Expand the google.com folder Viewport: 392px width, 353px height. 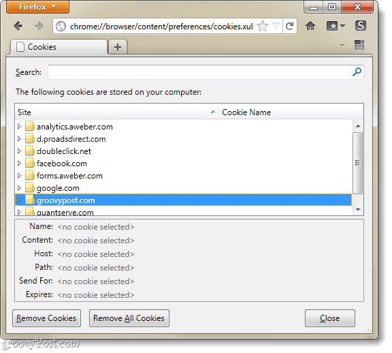point(19,188)
